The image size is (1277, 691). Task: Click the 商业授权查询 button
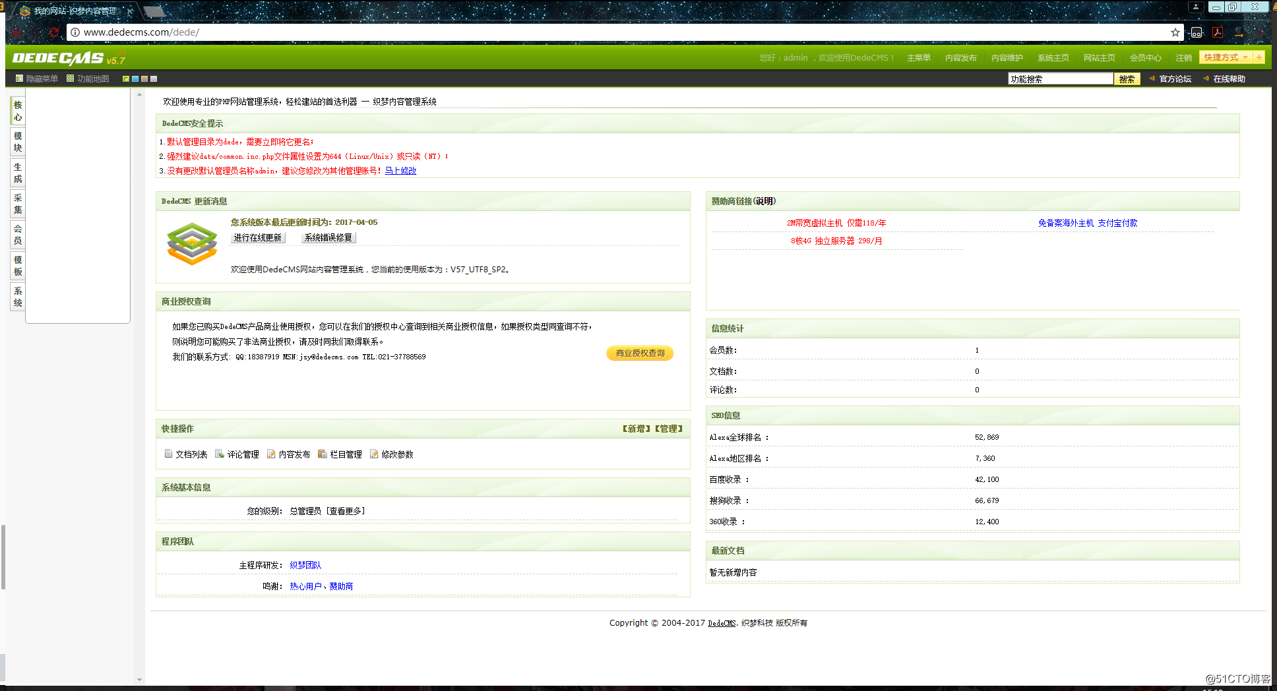click(x=640, y=353)
